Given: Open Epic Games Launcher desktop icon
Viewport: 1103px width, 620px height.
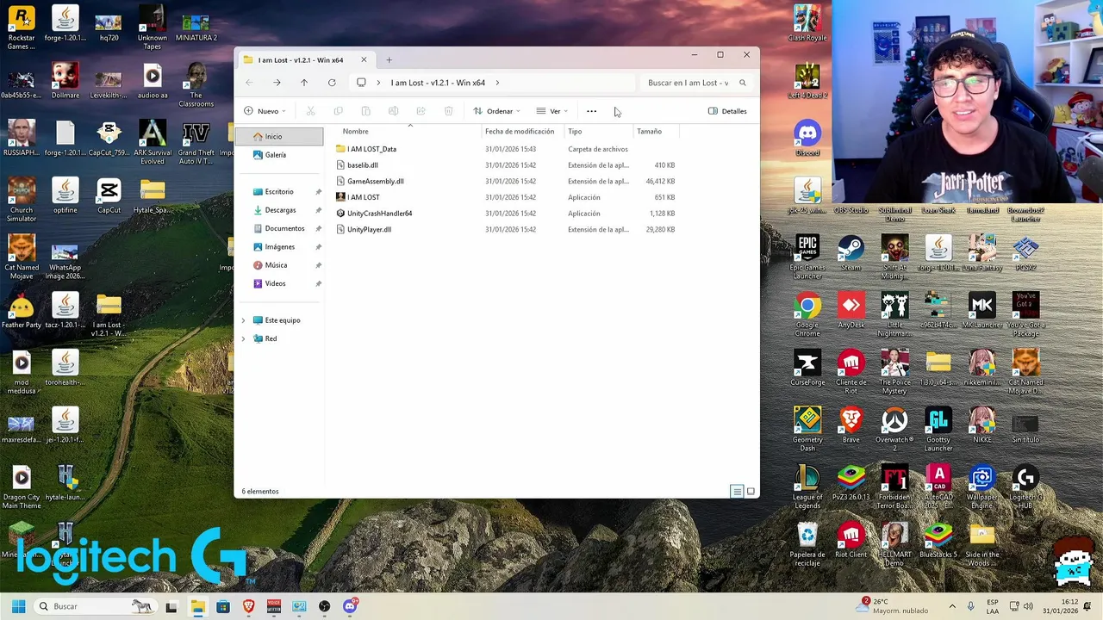Looking at the screenshot, I should (807, 257).
